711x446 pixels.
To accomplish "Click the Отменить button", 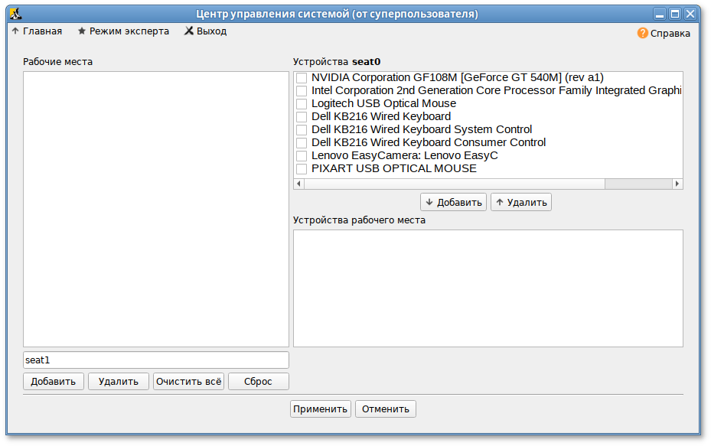I will point(386,409).
